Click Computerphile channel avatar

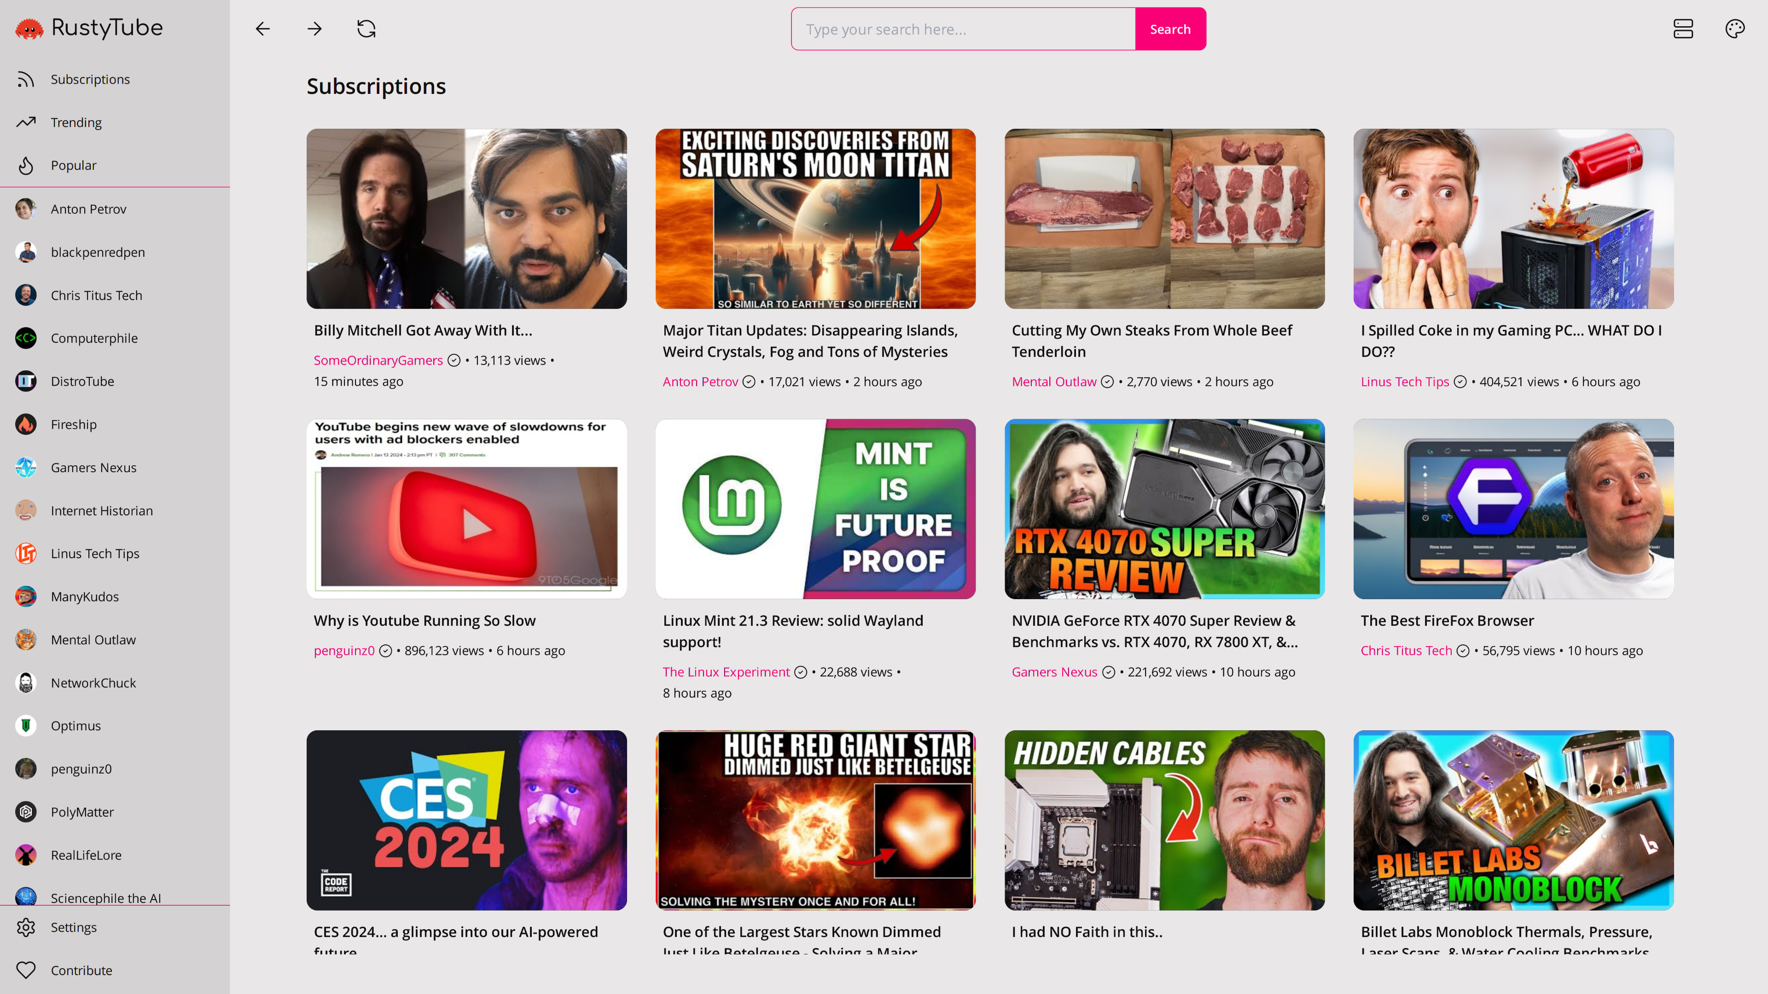[x=26, y=338]
